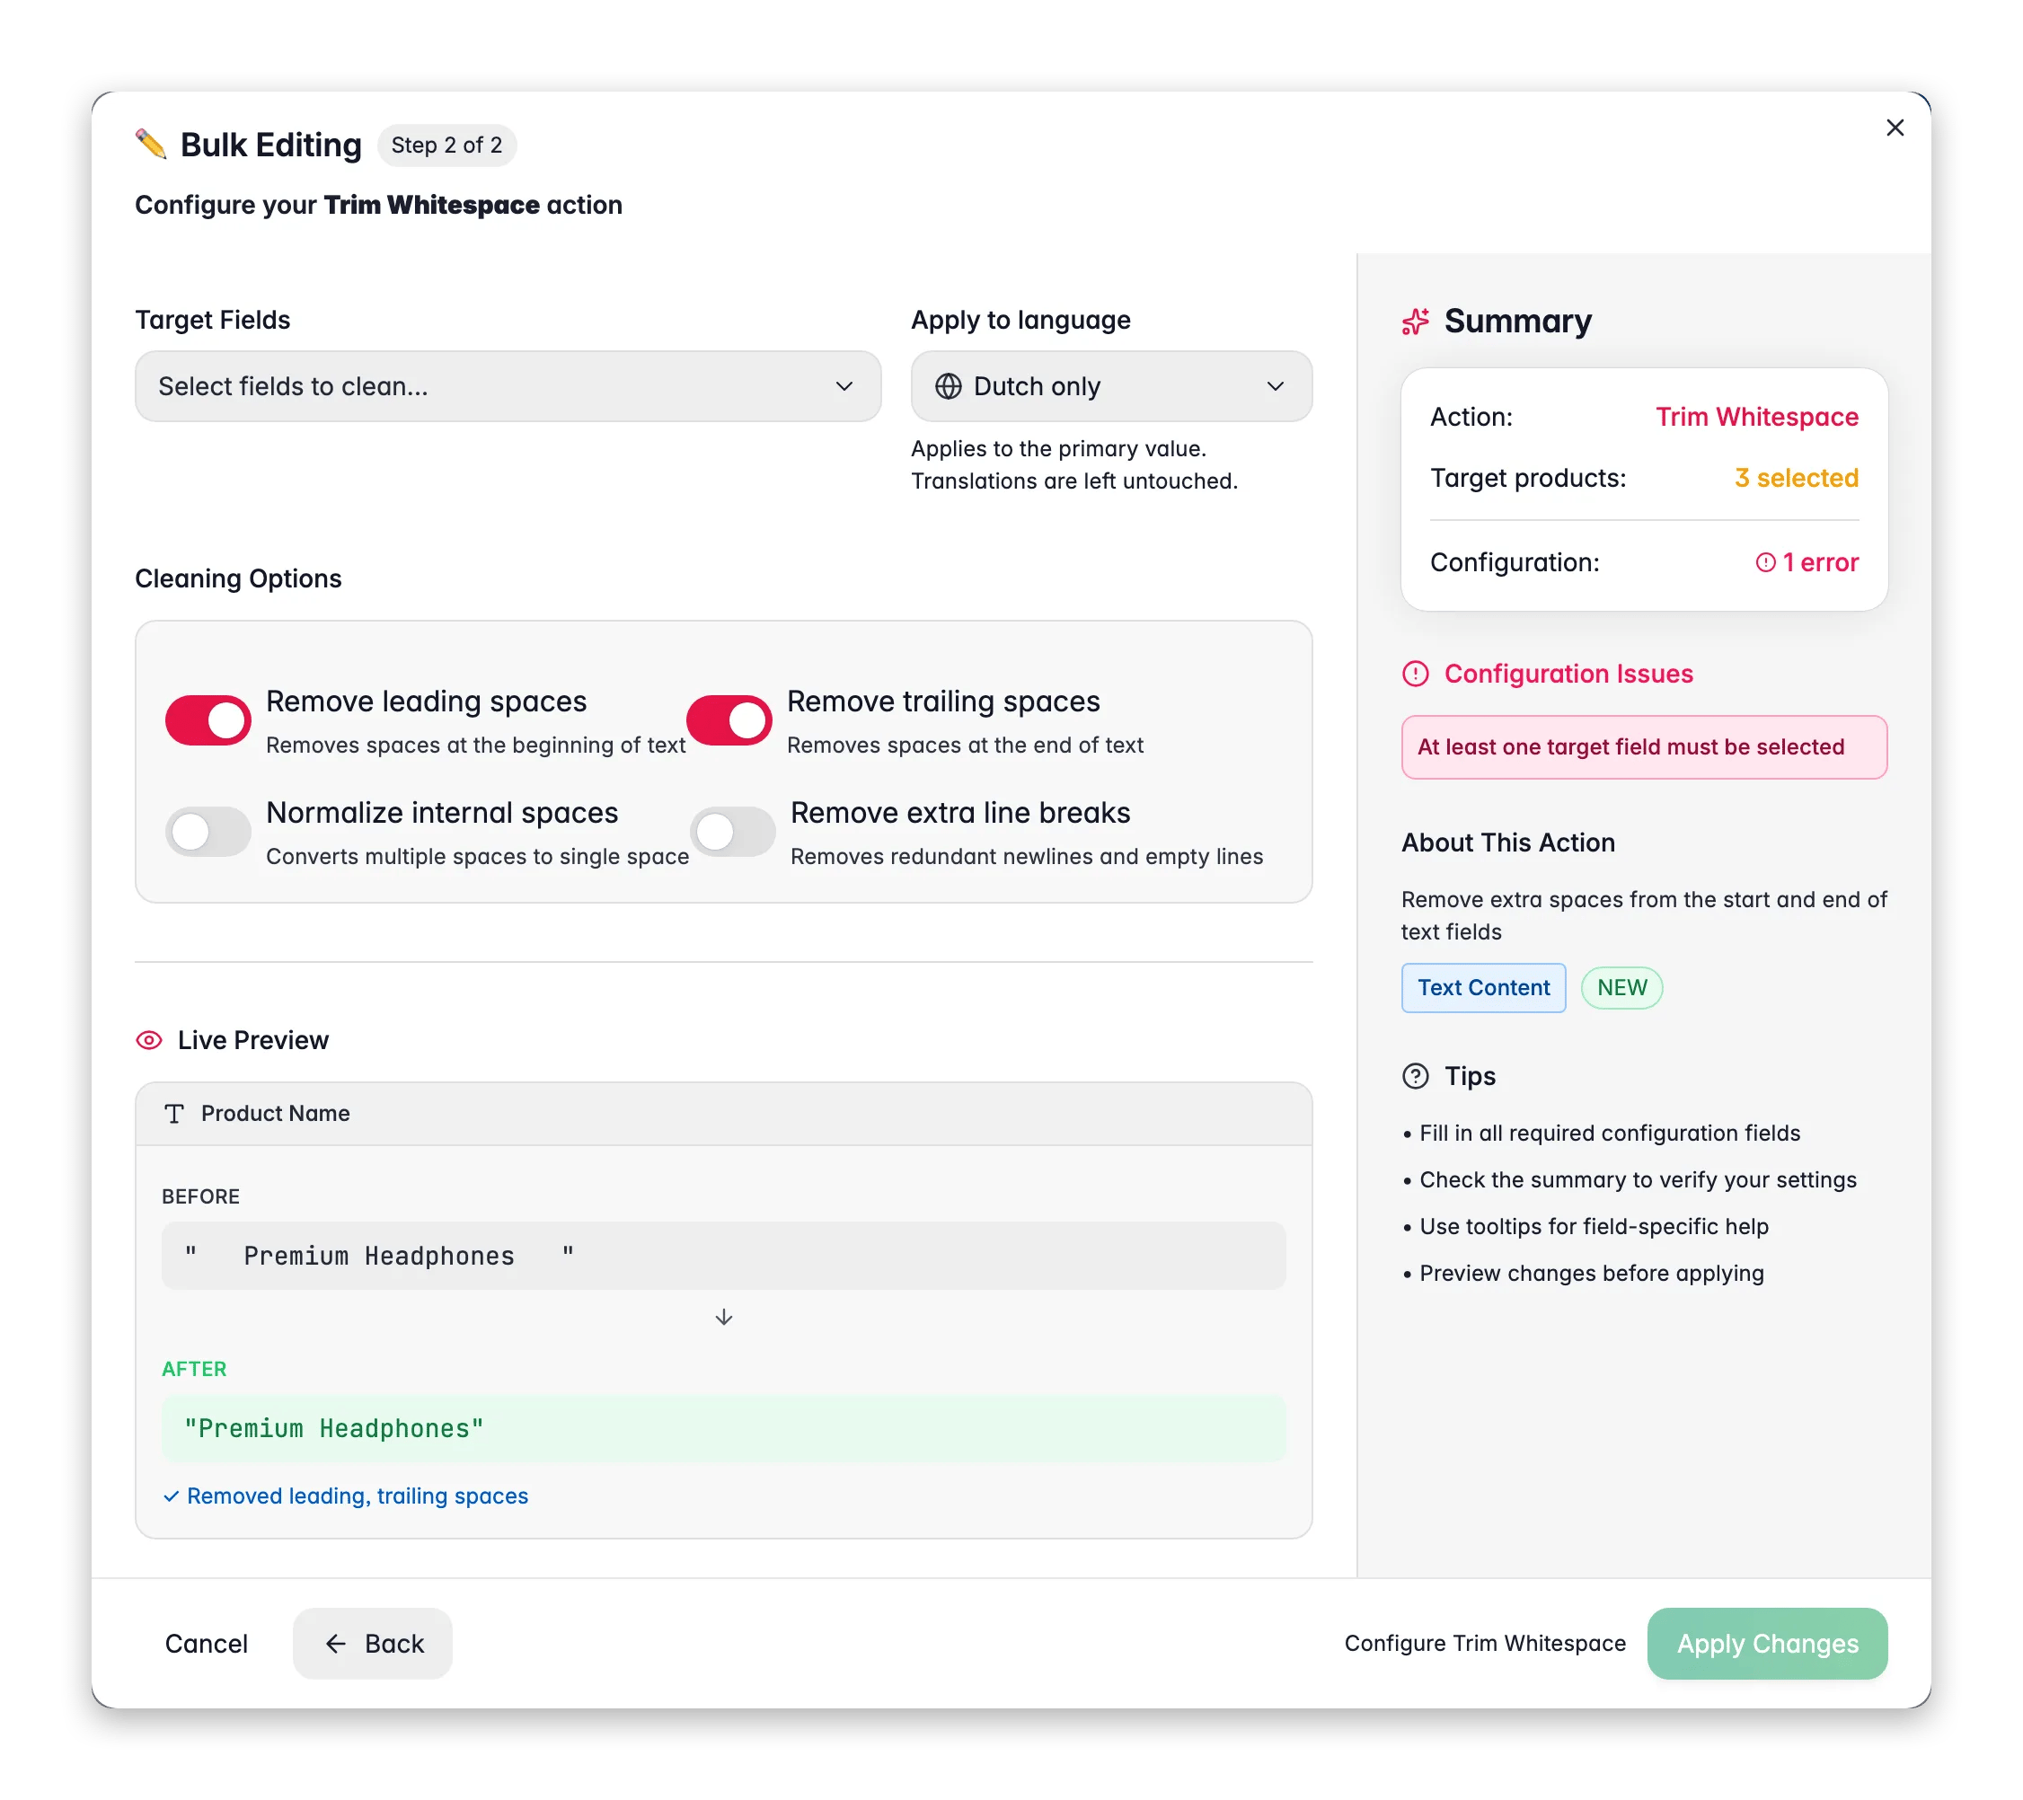Click the alert icon next to Configuration Issues
Viewport: 2023px width, 1800px height.
pyautogui.click(x=1416, y=674)
